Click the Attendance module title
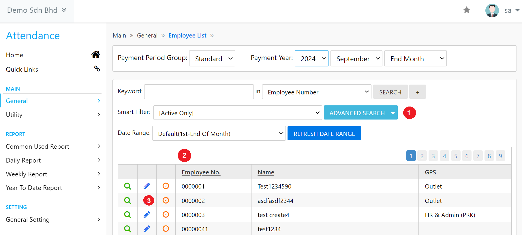The height and width of the screenshot is (235, 522). point(33,36)
